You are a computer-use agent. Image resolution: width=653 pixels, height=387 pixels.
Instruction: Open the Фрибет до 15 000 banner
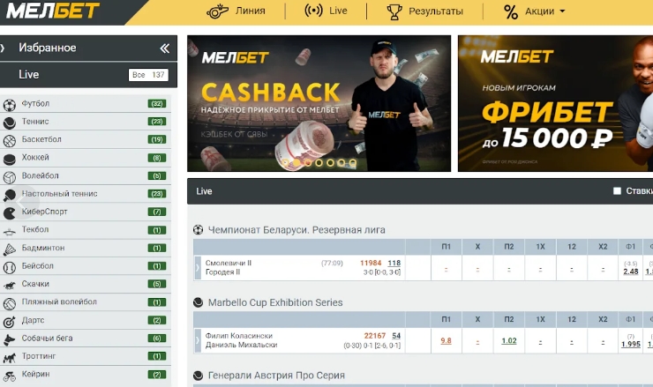point(556,103)
